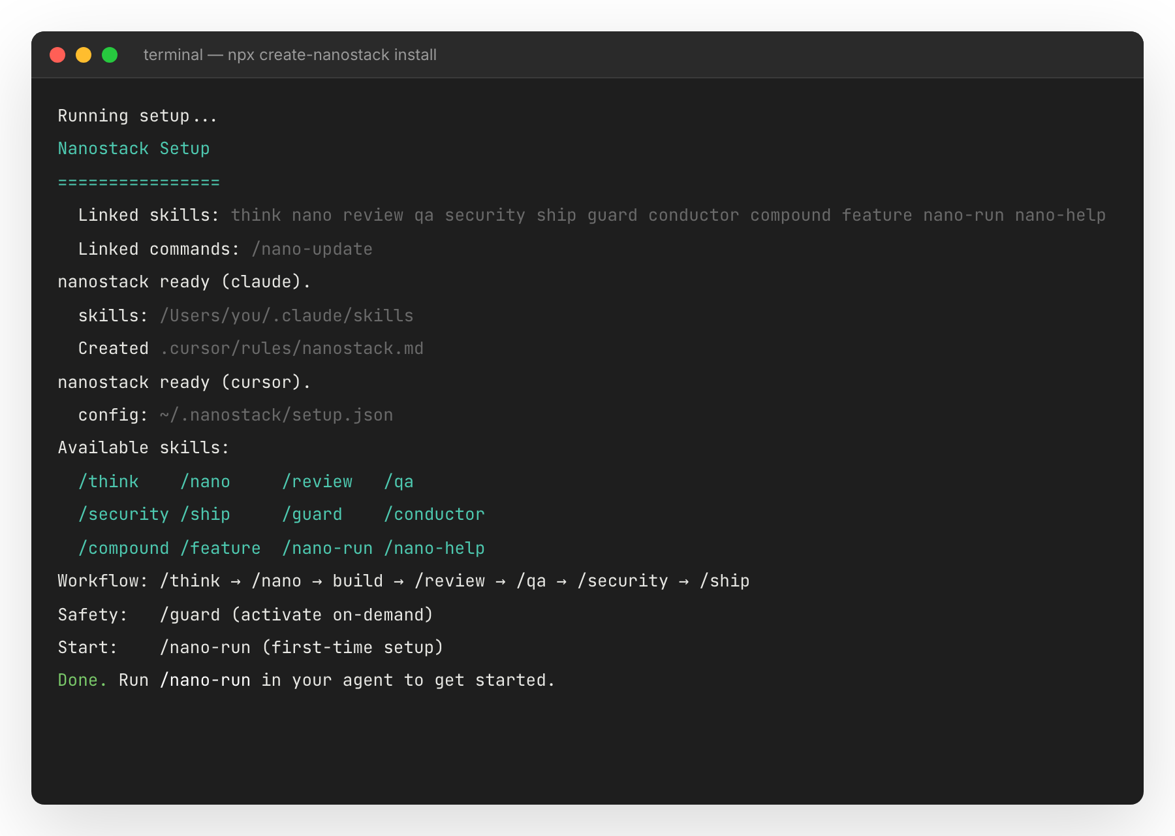
Task: Click the 'Nanostack Setup' heading
Action: [134, 149]
